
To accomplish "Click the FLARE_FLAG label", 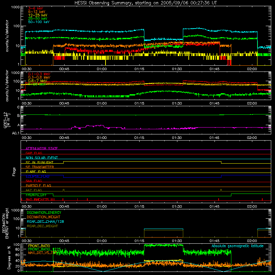I will click(x=36, y=172).
